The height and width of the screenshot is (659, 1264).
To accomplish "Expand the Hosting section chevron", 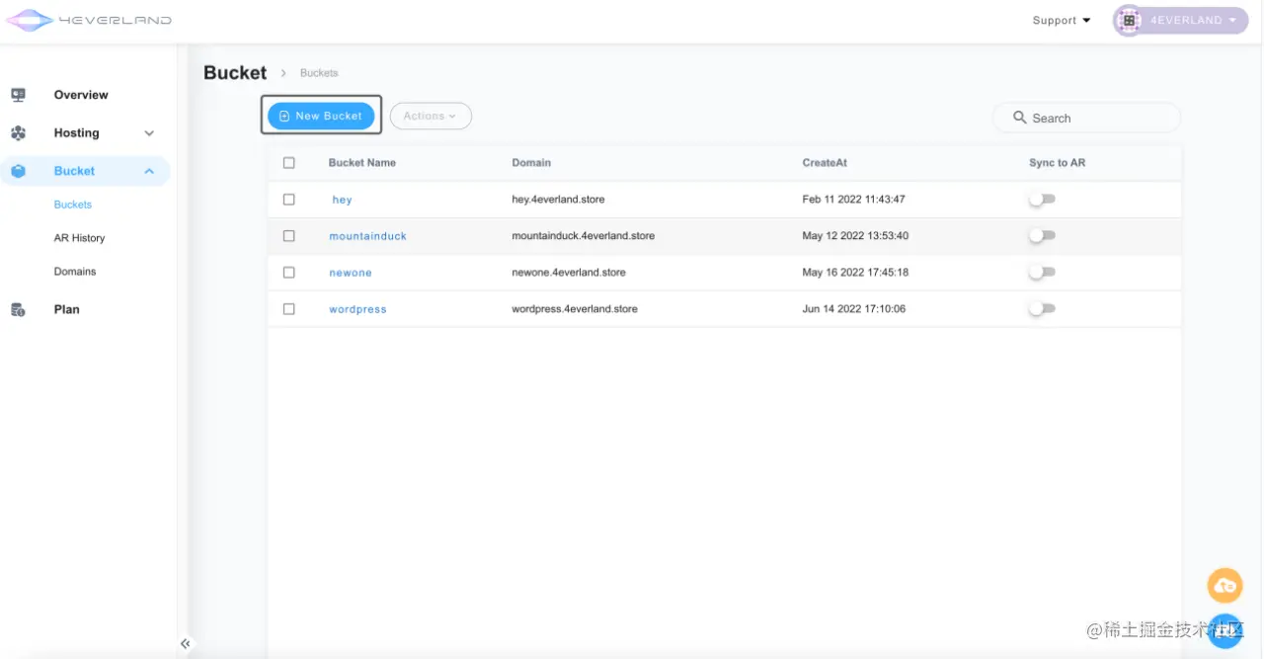I will pos(149,133).
